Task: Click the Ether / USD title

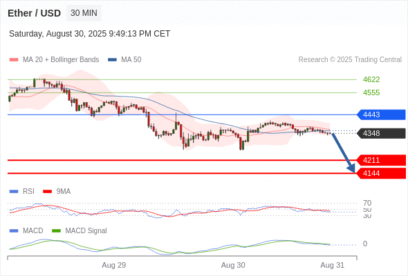Action: pos(34,13)
